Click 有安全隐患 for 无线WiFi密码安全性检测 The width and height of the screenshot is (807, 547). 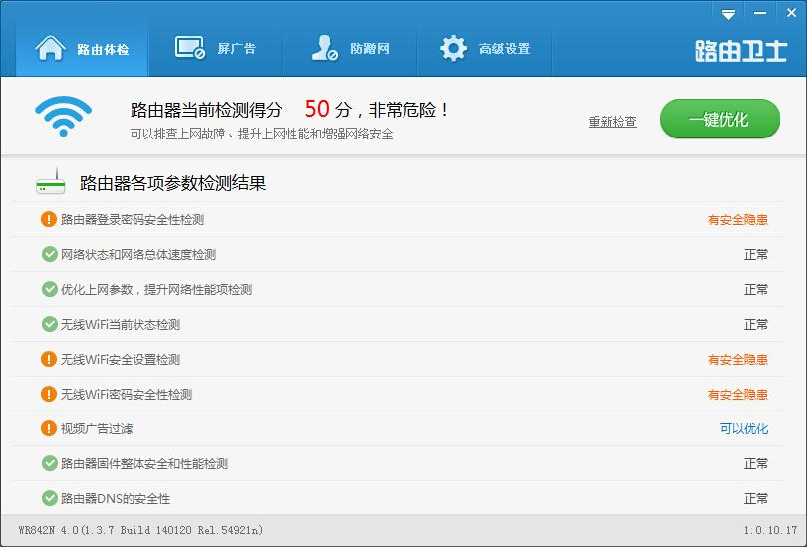(x=738, y=395)
